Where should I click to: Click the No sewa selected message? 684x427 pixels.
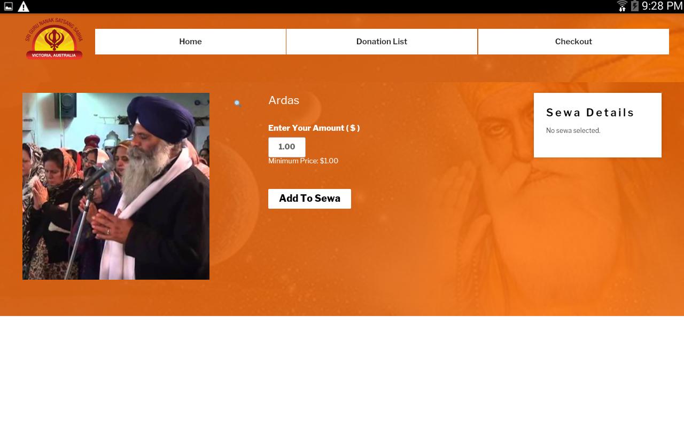point(573,130)
